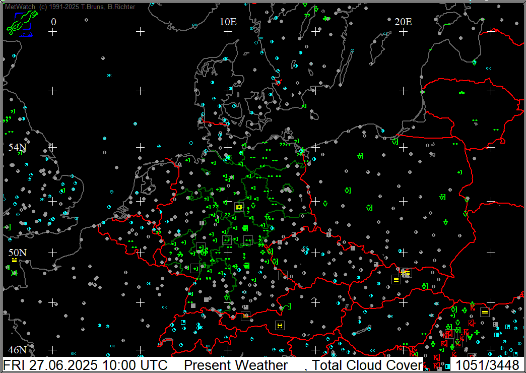Click the green MetWatch frog logo
The image size is (526, 373).
coord(23,23)
